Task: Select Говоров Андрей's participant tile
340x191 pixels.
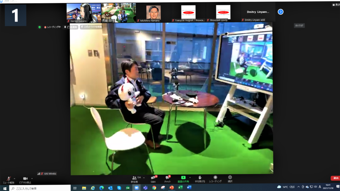Action: pyautogui.click(x=189, y=13)
